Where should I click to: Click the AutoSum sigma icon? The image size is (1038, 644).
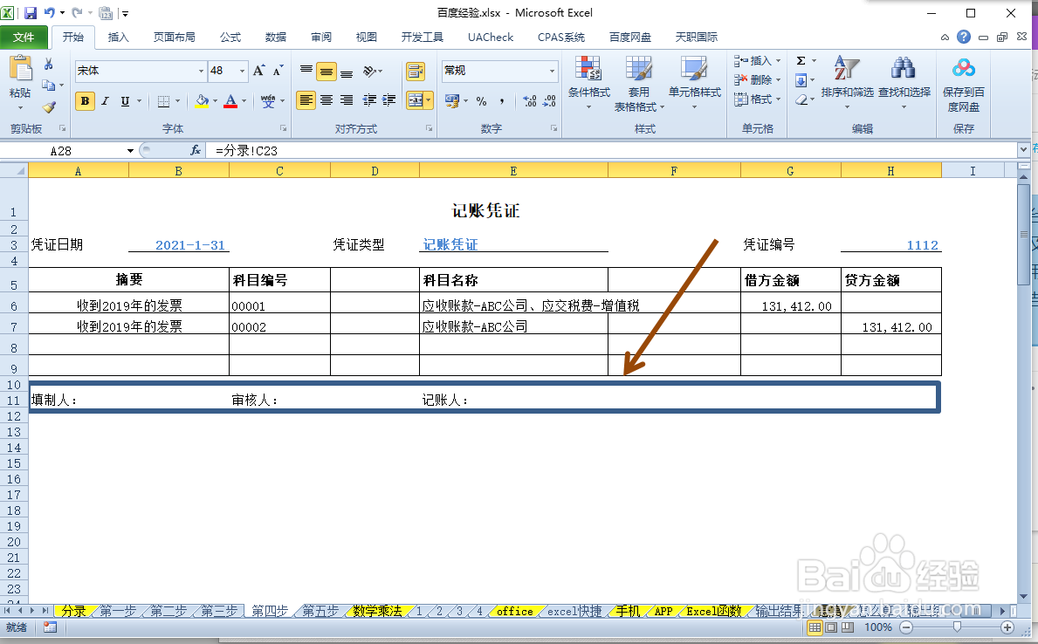(801, 61)
